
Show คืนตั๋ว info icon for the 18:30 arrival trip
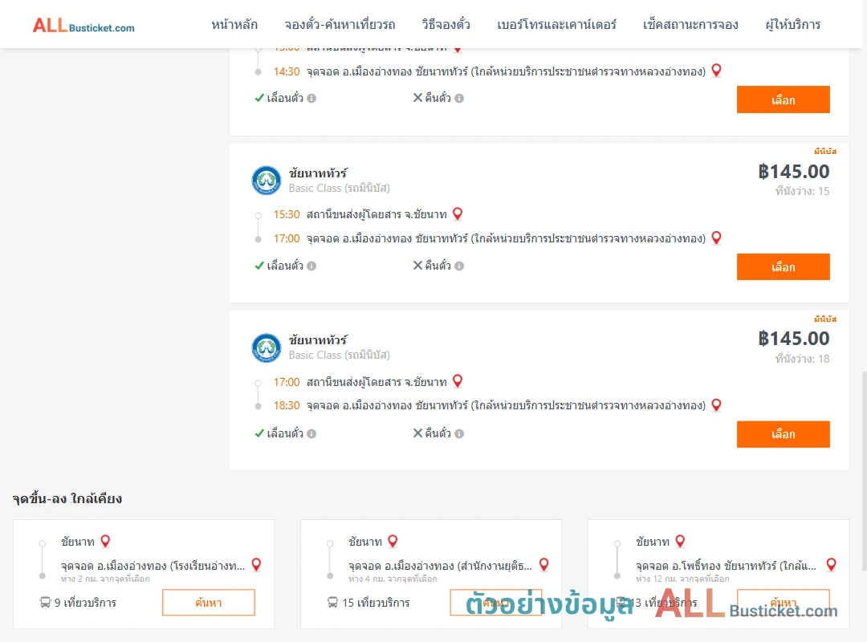pyautogui.click(x=459, y=433)
